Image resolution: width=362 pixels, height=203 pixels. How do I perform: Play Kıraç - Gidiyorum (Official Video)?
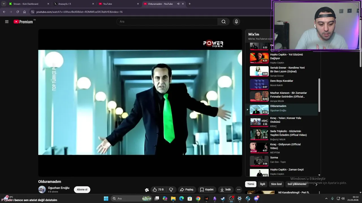pyautogui.click(x=281, y=148)
